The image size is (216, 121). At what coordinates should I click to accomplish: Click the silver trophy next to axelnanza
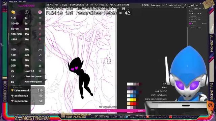click(x=12, y=96)
